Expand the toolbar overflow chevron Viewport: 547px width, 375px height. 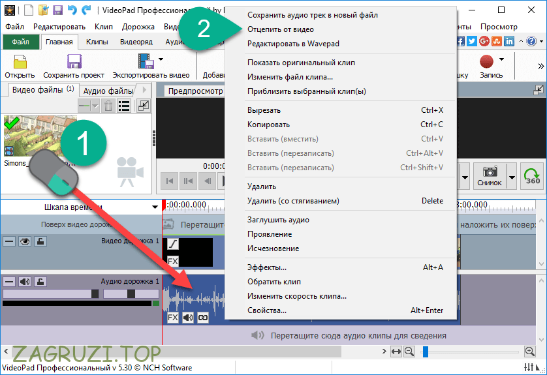click(540, 67)
